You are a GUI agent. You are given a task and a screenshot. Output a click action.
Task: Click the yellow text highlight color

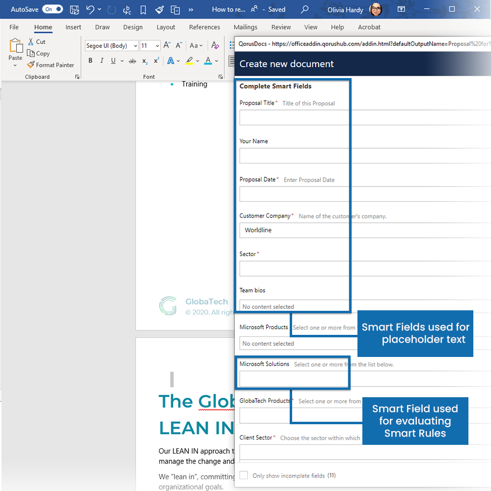(190, 61)
